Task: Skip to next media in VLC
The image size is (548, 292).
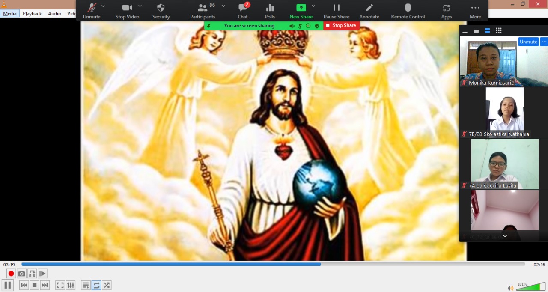Action: tap(45, 285)
